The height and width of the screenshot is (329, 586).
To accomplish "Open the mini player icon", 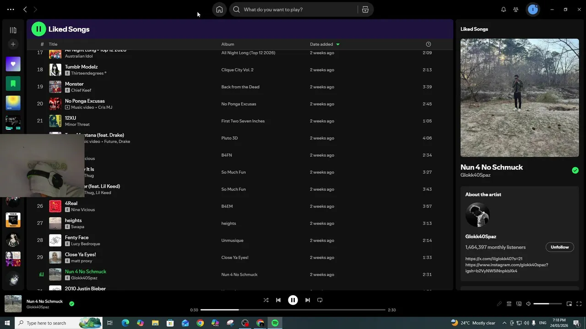I will (569, 304).
